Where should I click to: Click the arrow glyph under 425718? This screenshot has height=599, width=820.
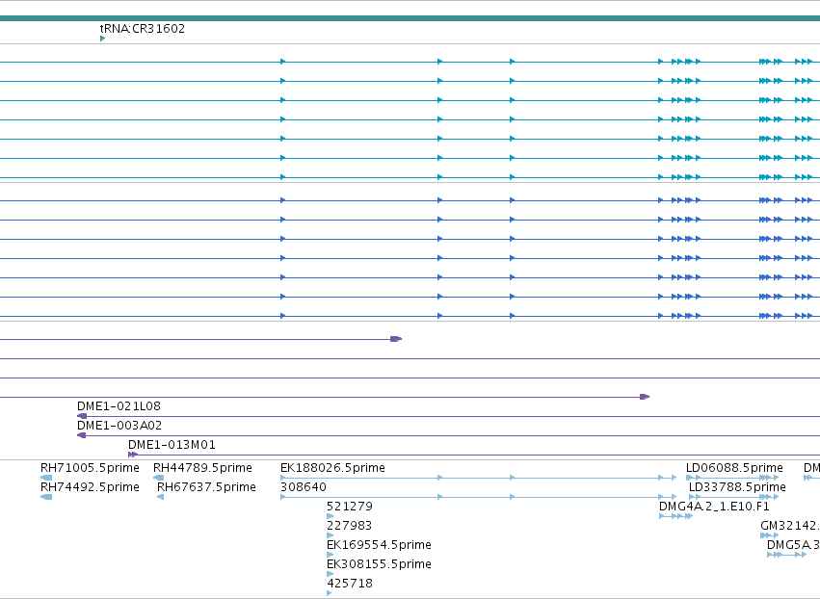pos(329,594)
